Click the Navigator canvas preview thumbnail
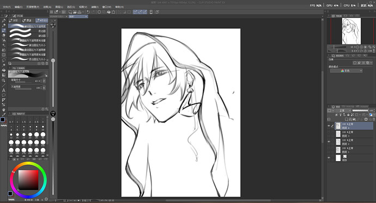The width and height of the screenshot is (376, 203). pos(351,31)
